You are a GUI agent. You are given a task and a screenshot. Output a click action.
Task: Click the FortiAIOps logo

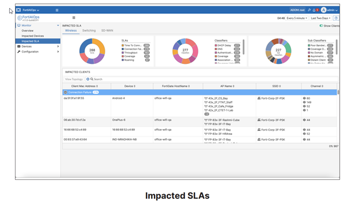28,18
